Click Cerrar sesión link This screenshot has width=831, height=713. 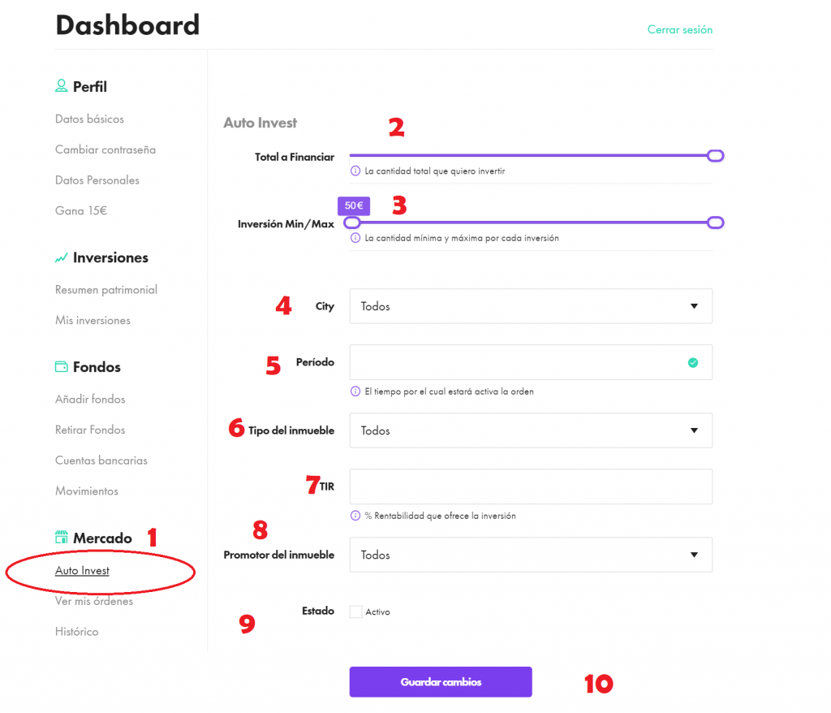679,30
